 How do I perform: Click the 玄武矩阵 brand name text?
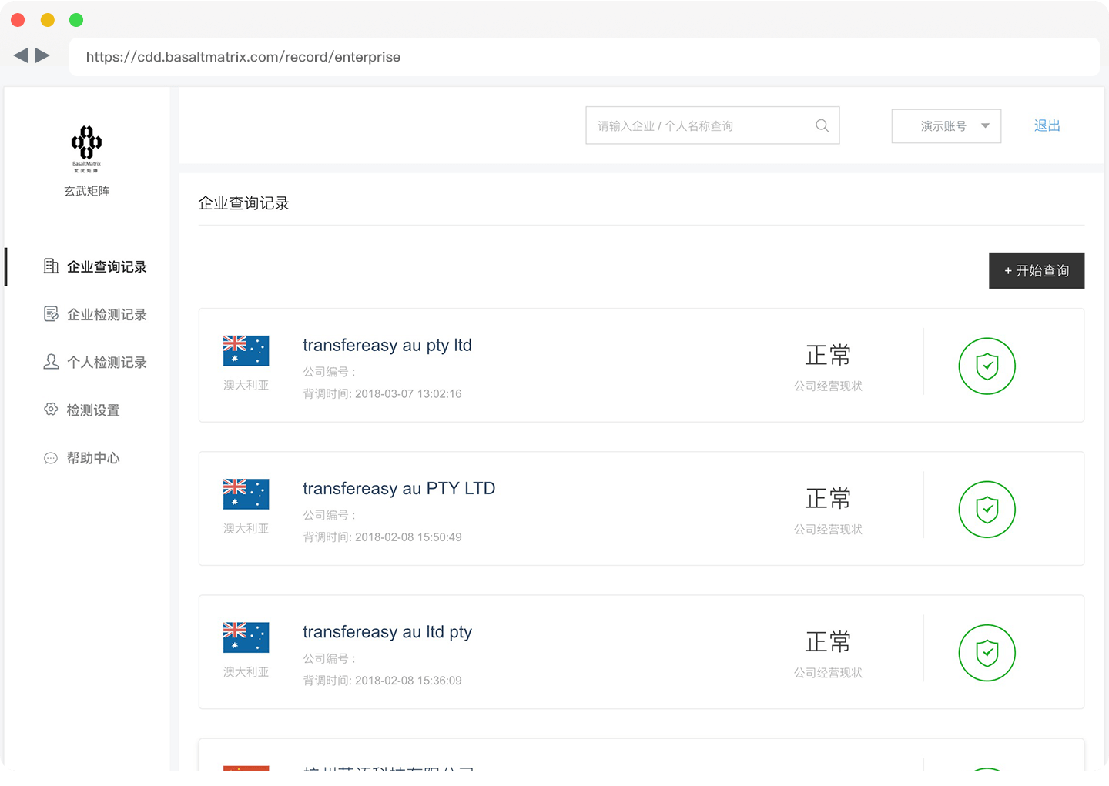87,191
